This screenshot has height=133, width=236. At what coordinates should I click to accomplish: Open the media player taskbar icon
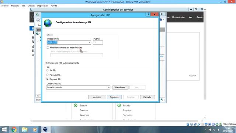[35, 130]
